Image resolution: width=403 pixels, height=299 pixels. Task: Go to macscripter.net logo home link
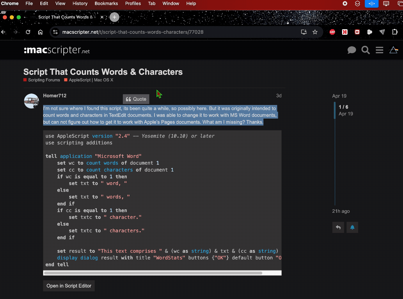click(57, 50)
